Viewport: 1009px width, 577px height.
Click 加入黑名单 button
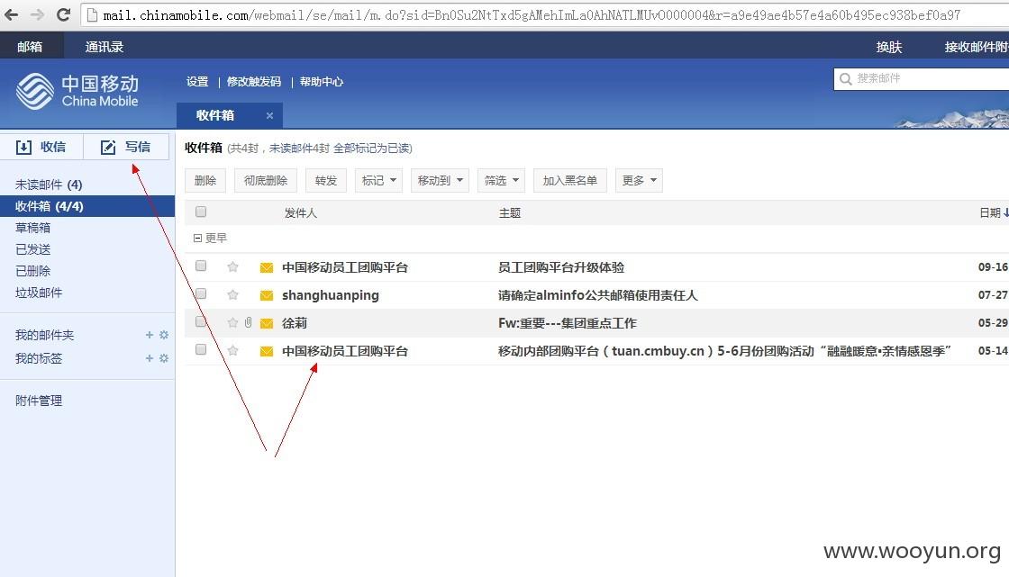570,180
